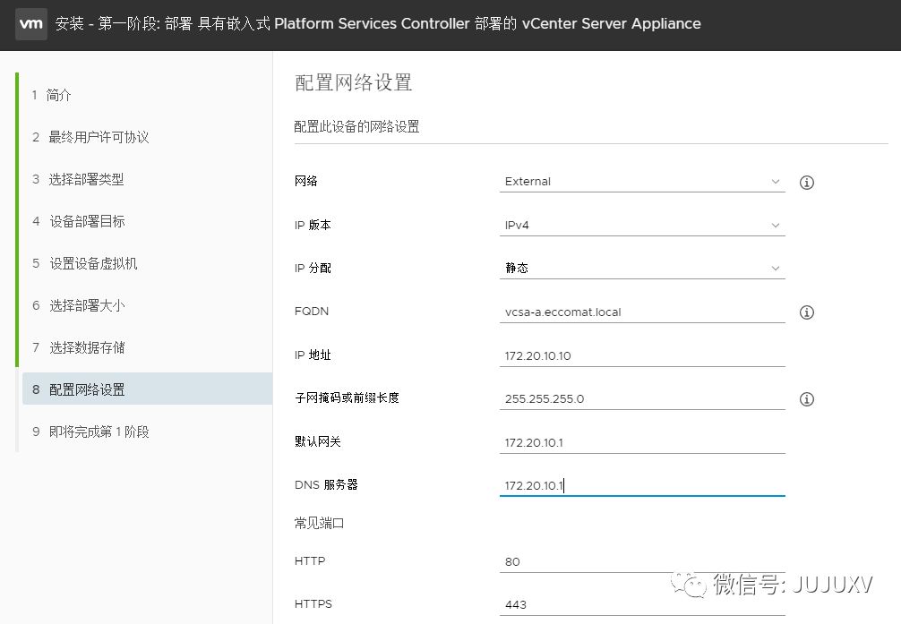Click step 9 即将完成第 1 阶段

coord(99,432)
